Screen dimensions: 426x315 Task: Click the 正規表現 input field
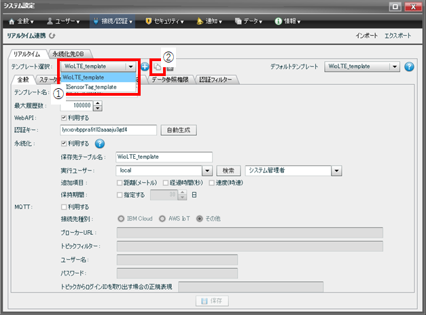(251, 286)
